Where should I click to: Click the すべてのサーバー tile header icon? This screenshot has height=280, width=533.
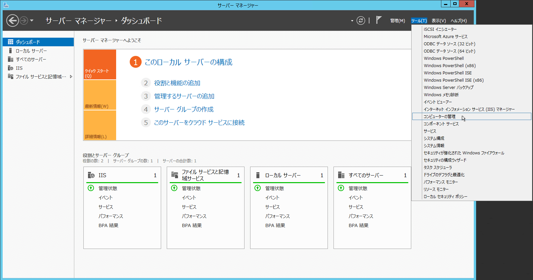click(341, 175)
